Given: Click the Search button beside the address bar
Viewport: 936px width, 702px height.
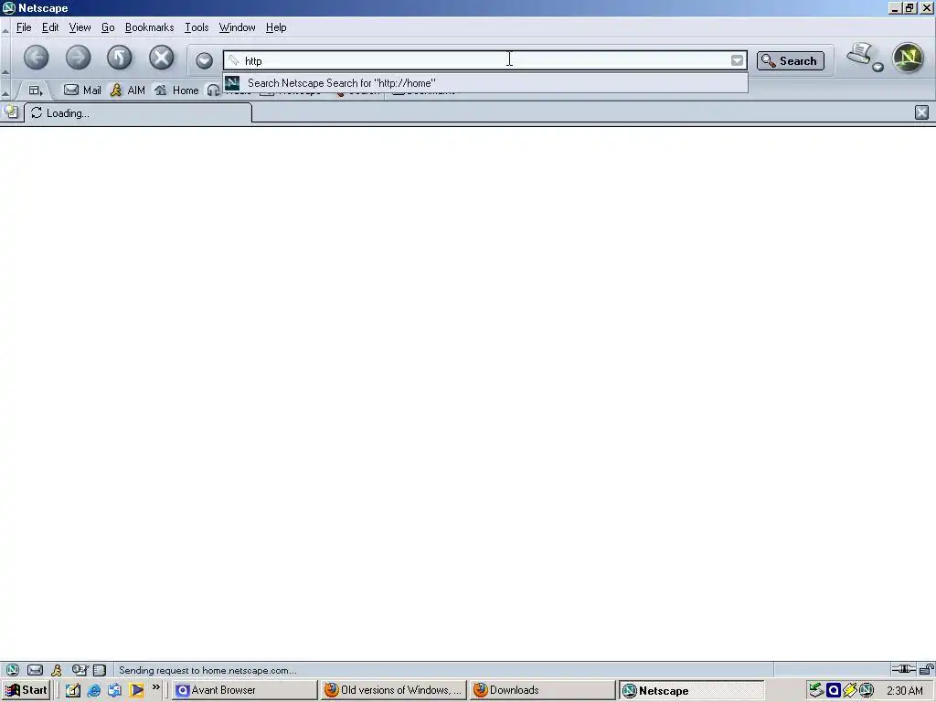Looking at the screenshot, I should 791,60.
